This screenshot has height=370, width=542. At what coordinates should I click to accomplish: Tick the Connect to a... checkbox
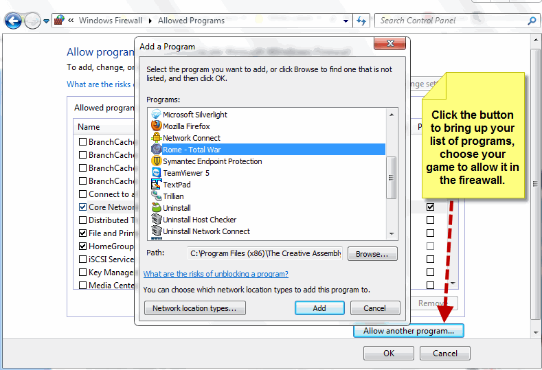pos(82,194)
